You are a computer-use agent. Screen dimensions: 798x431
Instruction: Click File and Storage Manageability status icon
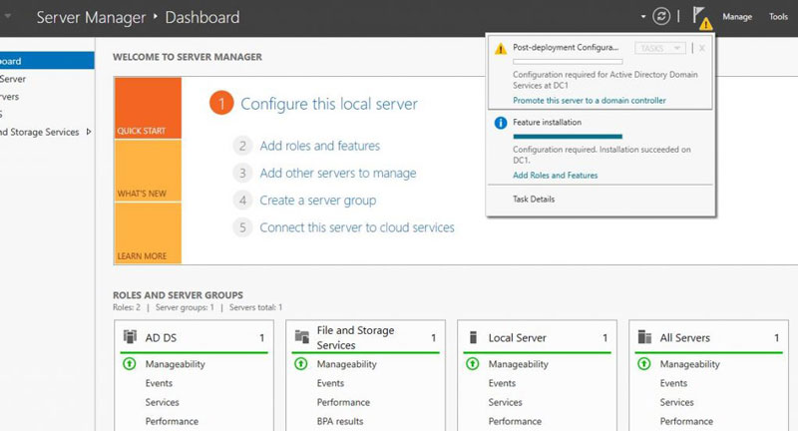coord(301,364)
